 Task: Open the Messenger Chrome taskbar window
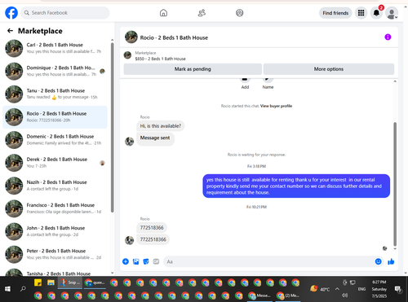(259, 295)
